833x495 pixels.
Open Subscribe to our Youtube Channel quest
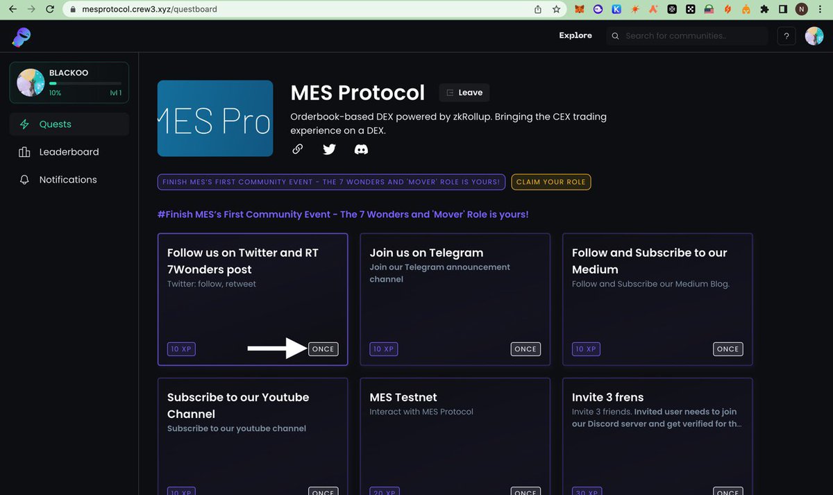point(253,436)
